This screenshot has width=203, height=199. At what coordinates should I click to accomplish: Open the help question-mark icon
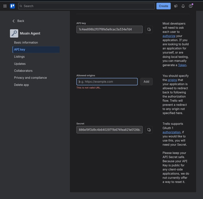pyautogui.click(x=190, y=6)
